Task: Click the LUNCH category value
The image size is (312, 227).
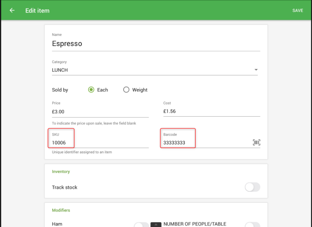Action: click(x=60, y=70)
